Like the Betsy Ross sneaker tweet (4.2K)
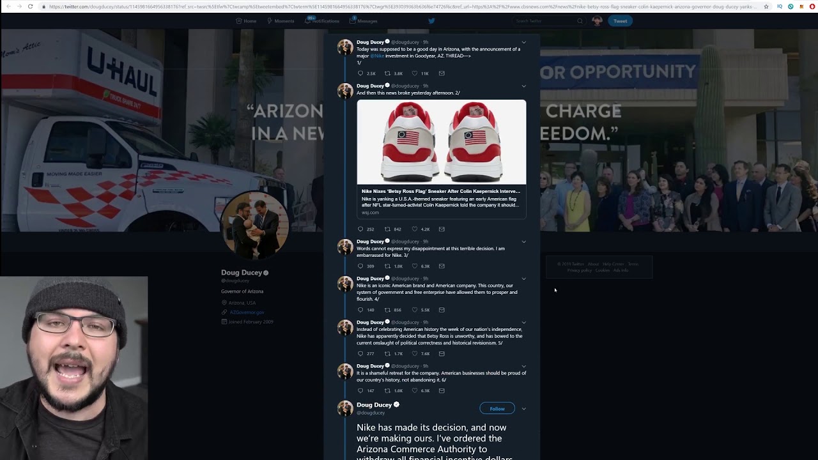This screenshot has width=818, height=460. [x=414, y=229]
